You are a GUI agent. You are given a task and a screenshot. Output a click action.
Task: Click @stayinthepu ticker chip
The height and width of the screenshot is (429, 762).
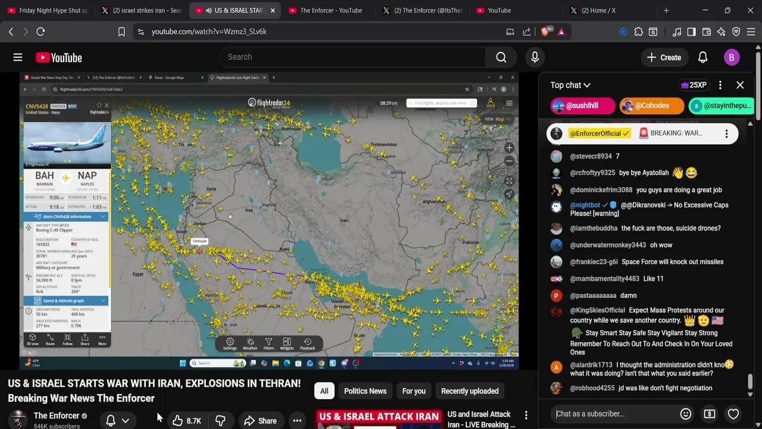coord(722,105)
